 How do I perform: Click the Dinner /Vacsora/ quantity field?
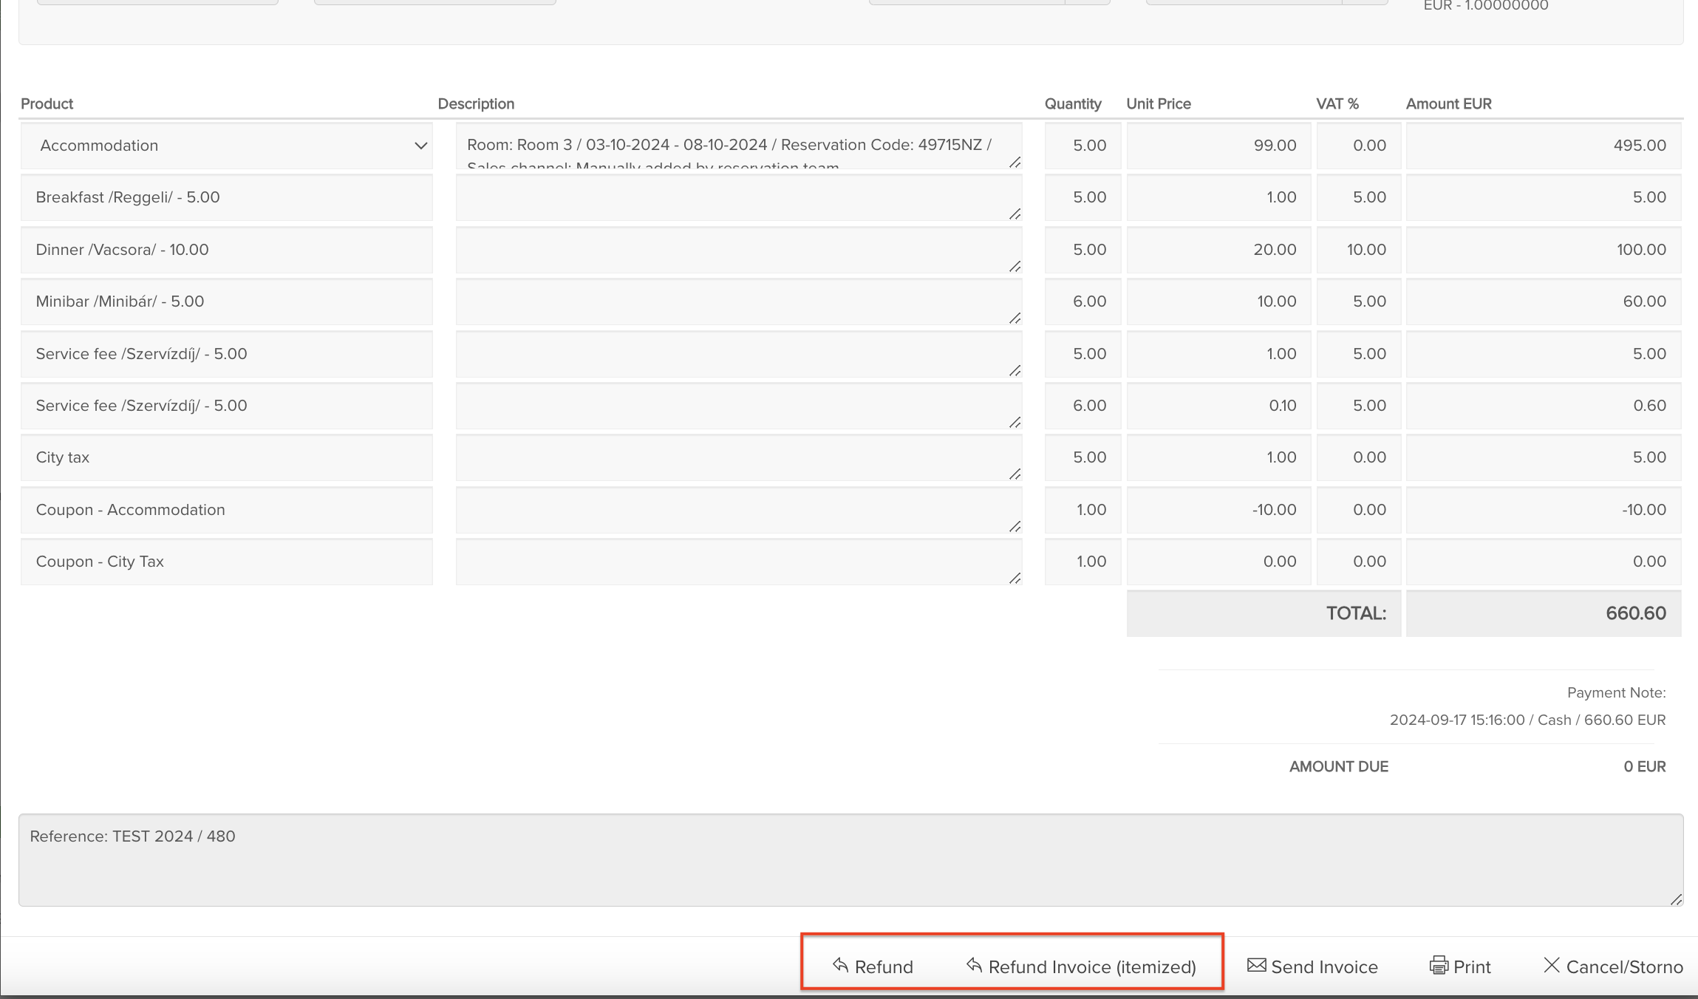point(1082,250)
